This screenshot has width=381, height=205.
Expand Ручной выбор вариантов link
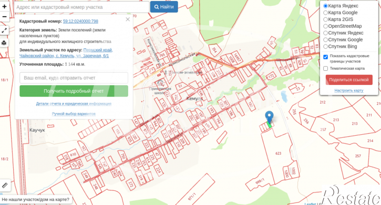[x=74, y=114]
